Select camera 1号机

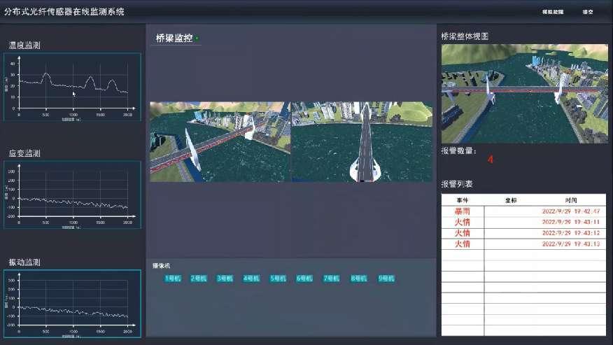pyautogui.click(x=173, y=278)
